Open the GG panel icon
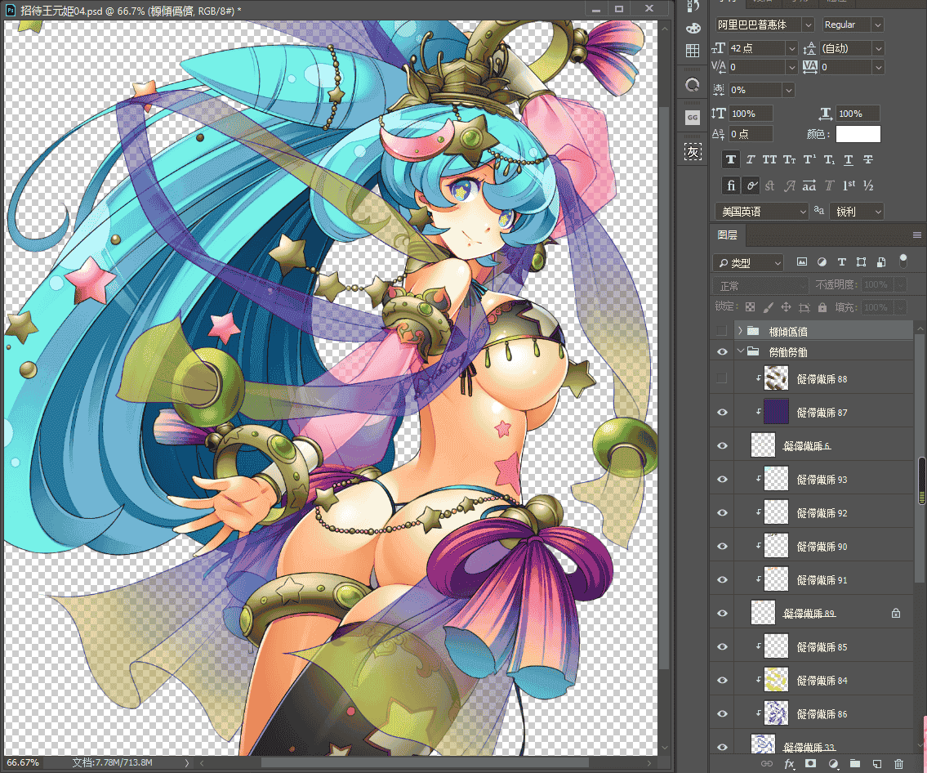 [693, 118]
